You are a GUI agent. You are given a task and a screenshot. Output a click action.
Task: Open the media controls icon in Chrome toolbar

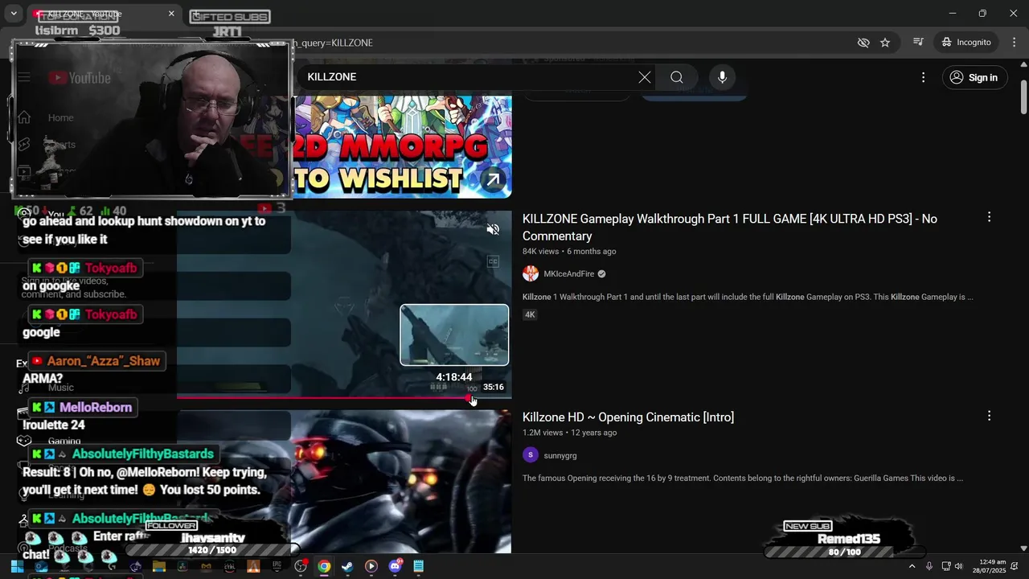coord(918,43)
